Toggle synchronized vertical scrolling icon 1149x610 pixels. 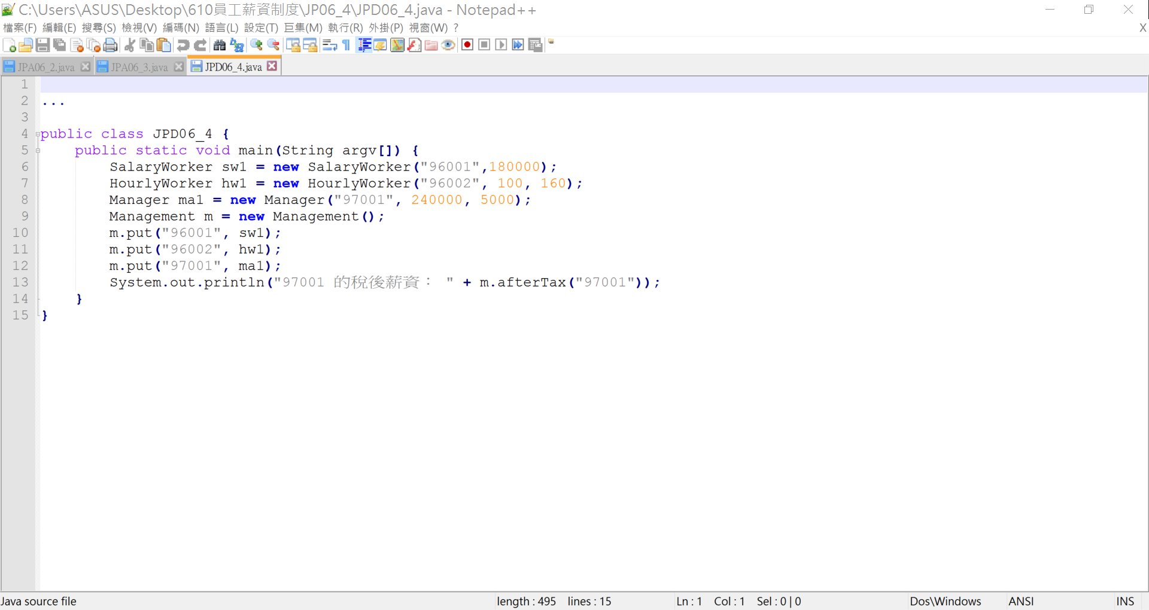point(293,45)
